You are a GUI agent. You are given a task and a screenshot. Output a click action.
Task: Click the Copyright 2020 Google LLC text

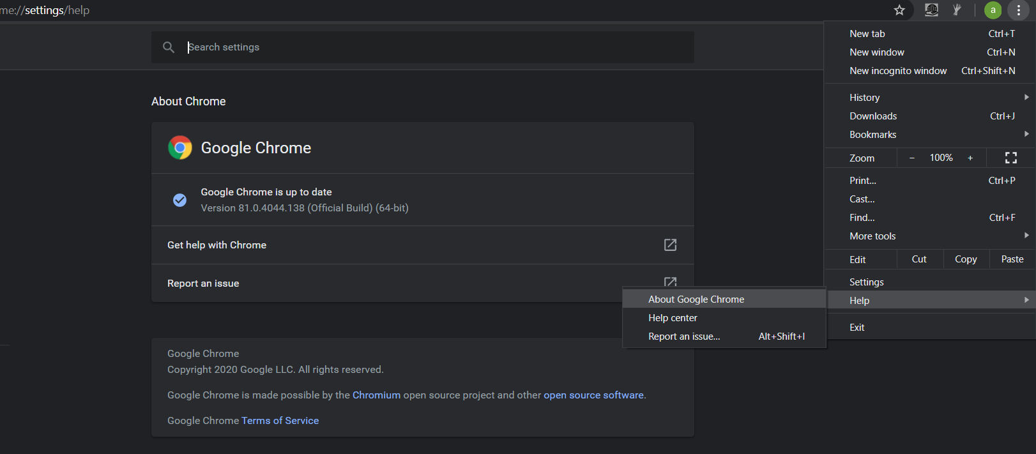(x=275, y=370)
